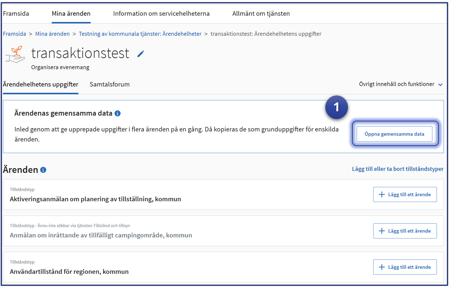Open Information om servicehelheterna menu item
Image resolution: width=450 pixels, height=288 pixels.
point(161,14)
